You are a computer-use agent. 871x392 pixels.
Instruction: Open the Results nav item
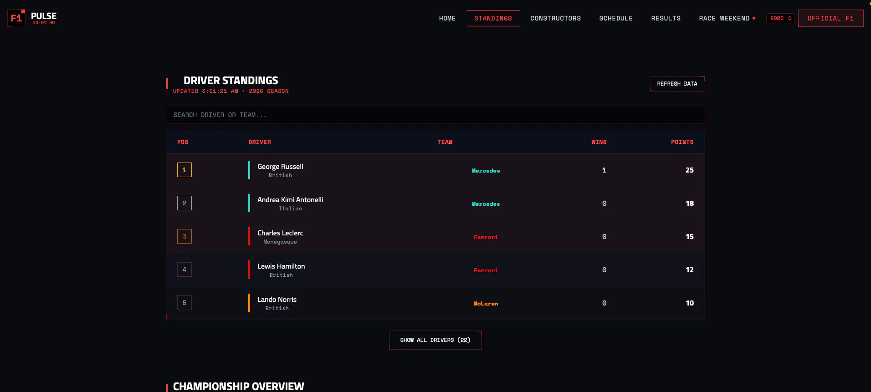[666, 18]
